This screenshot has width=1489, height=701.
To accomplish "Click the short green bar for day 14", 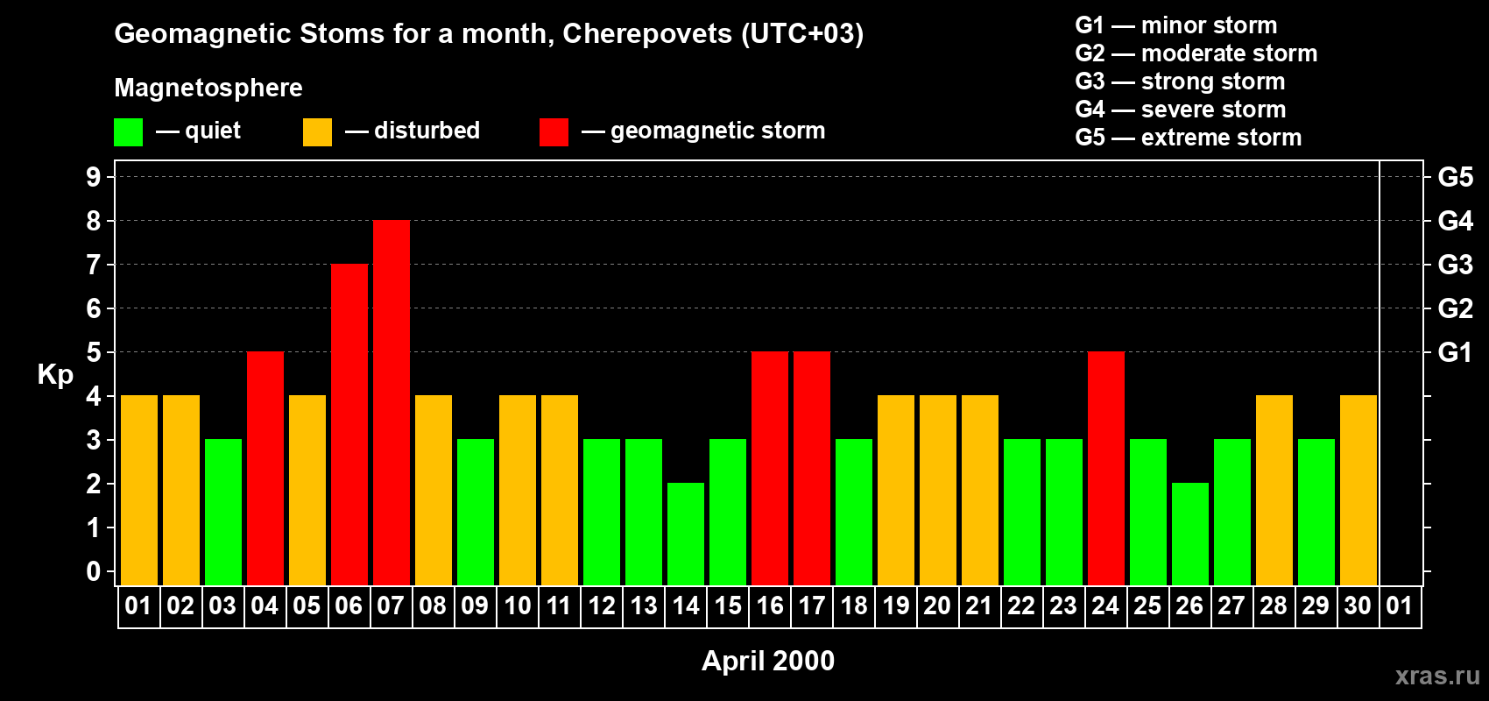I will coord(686,534).
